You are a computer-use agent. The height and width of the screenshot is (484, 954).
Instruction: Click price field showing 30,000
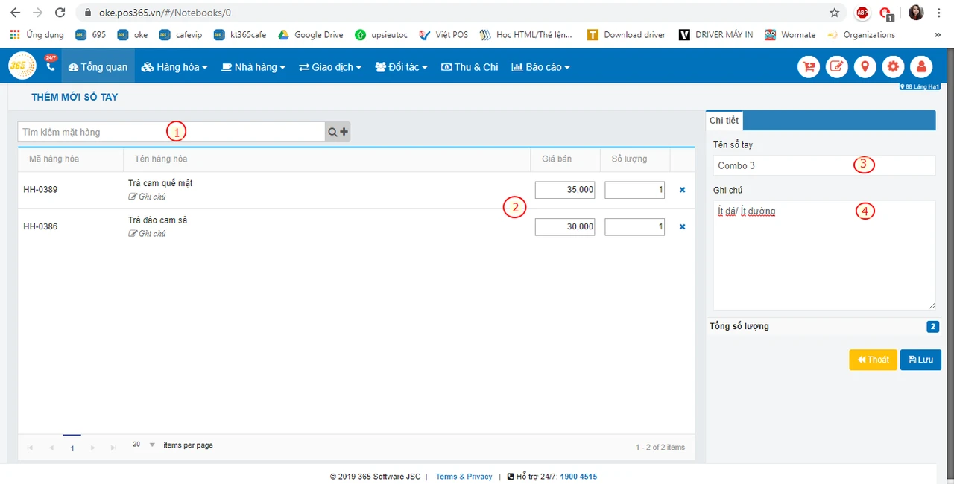point(565,226)
